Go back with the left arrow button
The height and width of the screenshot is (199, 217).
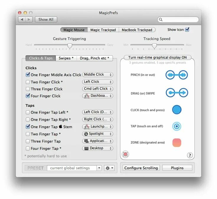(22, 20)
